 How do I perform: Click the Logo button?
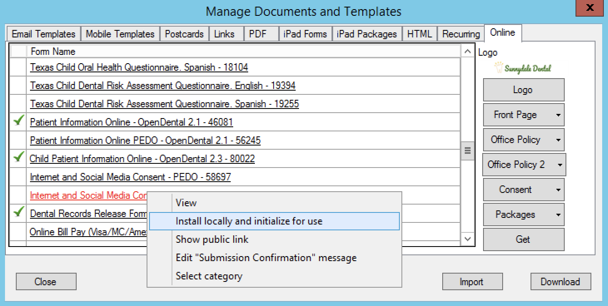[523, 90]
